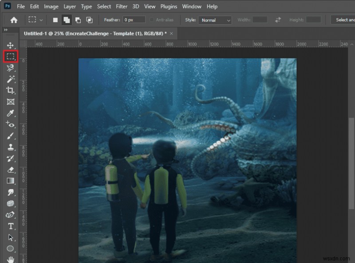
Task: Click the Home button in options bar
Action: point(14,20)
